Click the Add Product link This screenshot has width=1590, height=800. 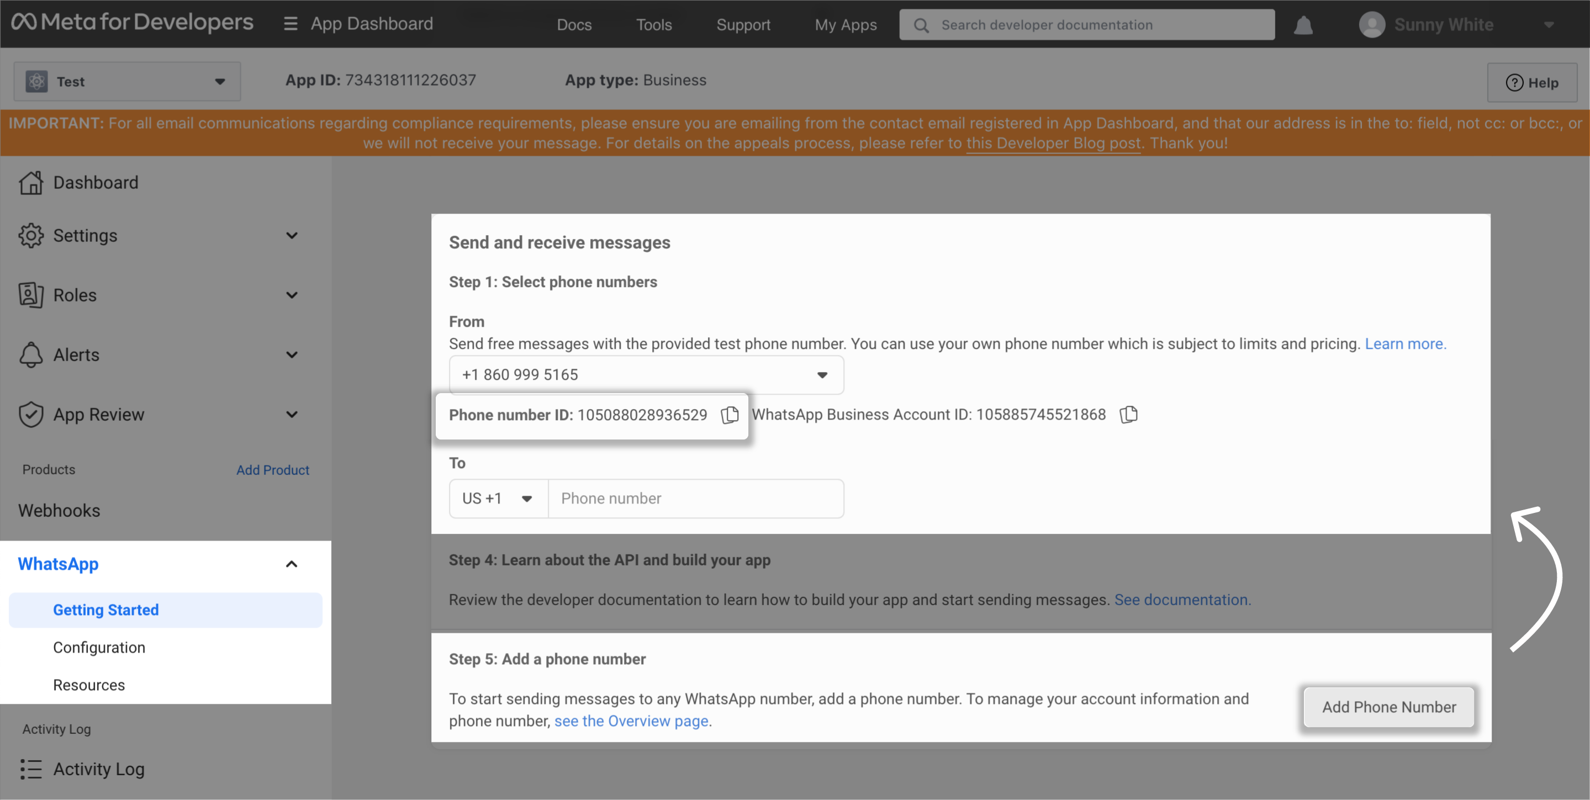pos(272,470)
